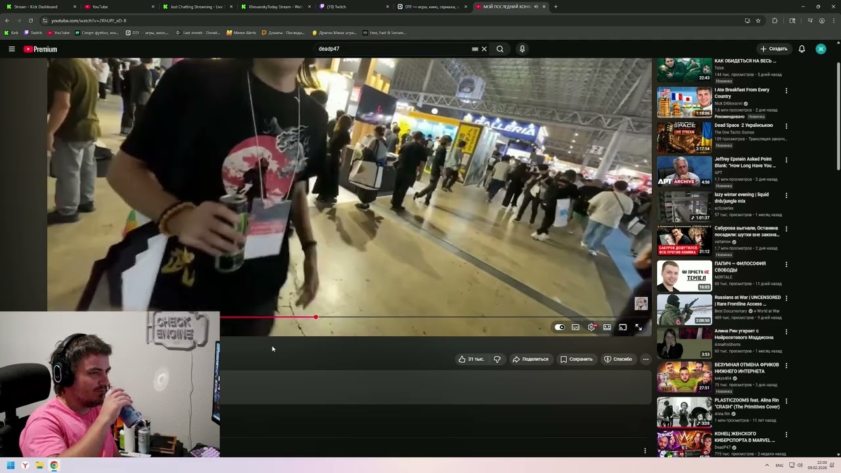Switch ENG input language
The height and width of the screenshot is (473, 841).
[779, 465]
